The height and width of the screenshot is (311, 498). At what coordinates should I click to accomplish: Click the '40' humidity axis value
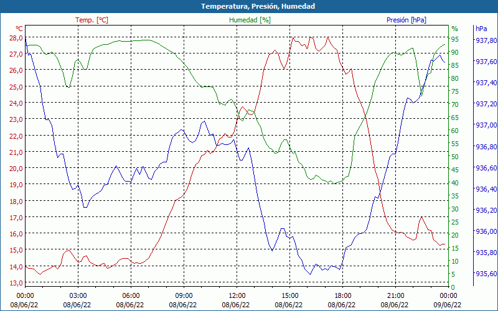click(x=455, y=183)
